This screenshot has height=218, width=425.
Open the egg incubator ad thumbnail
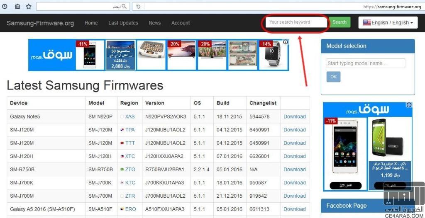[151, 55]
